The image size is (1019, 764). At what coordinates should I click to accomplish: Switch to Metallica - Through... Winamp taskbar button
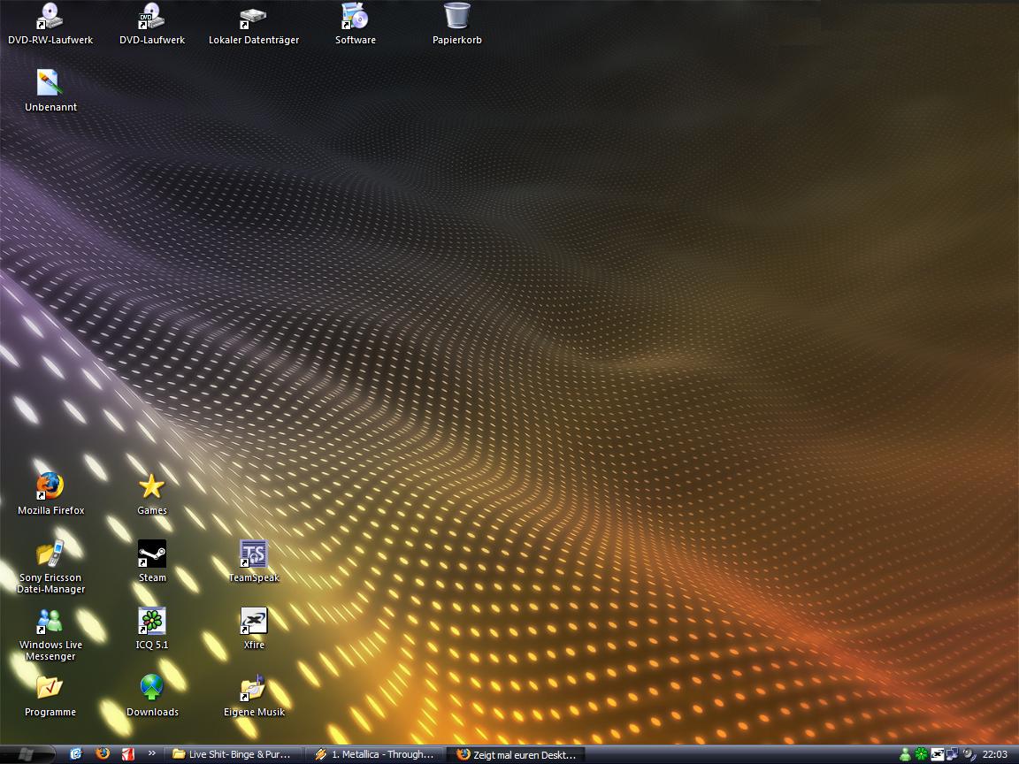tap(374, 754)
